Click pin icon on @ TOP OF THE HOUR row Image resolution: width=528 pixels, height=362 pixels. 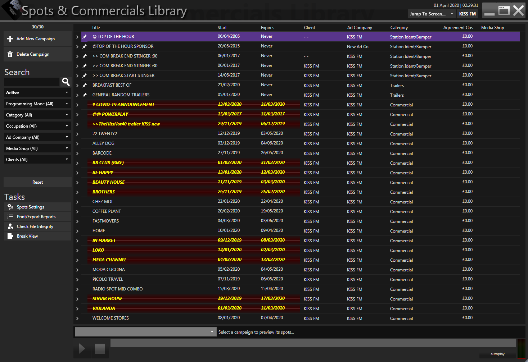point(85,37)
